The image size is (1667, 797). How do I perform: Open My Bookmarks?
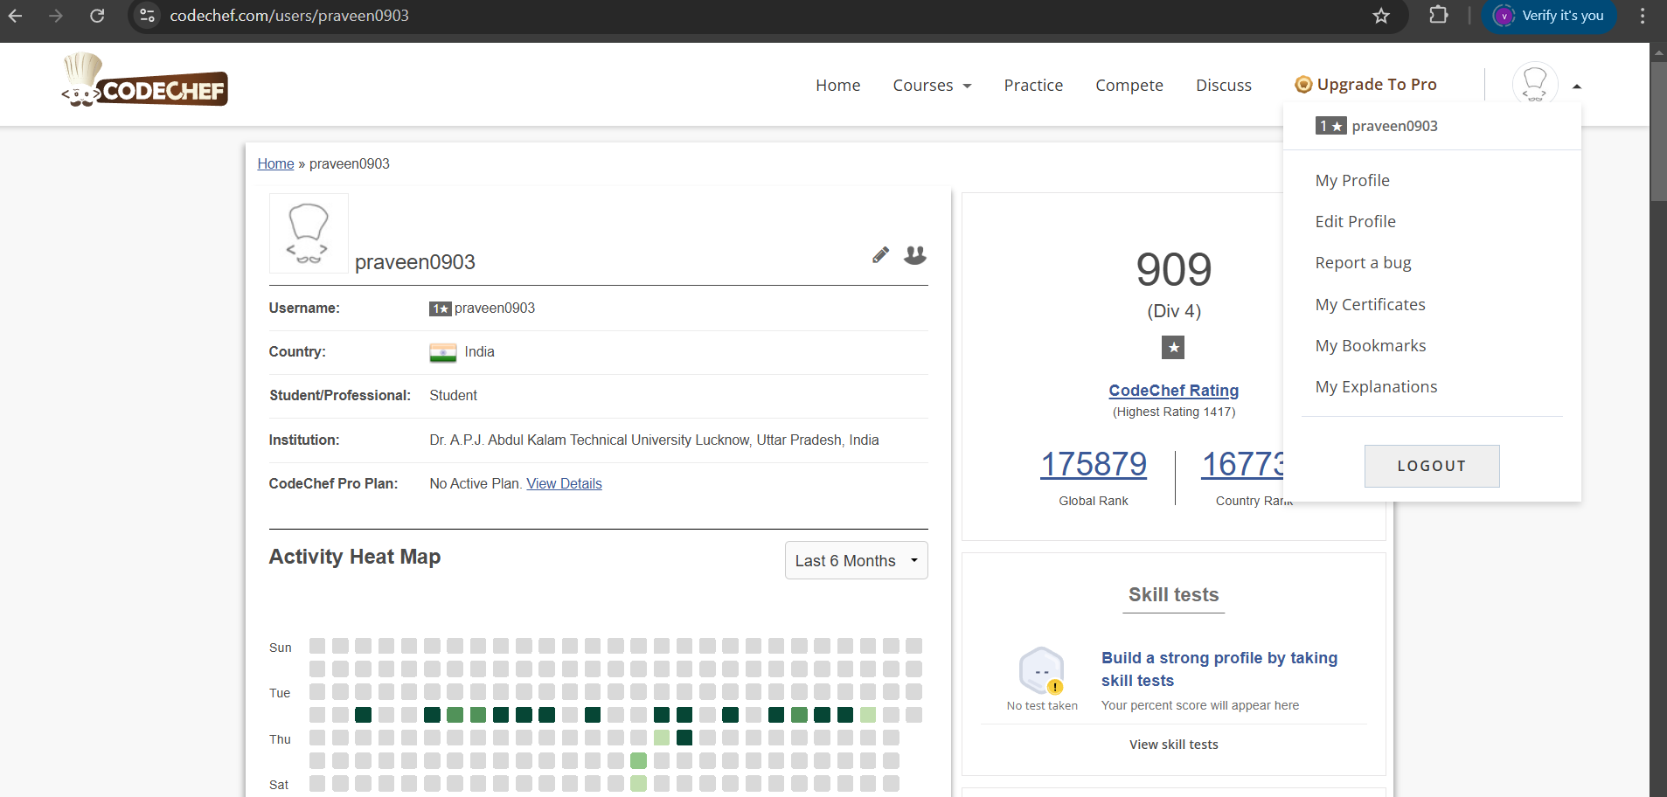click(1371, 345)
